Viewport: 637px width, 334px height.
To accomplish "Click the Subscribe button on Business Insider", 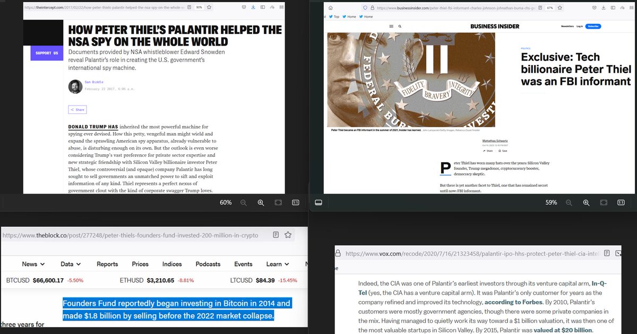I will [595, 26].
